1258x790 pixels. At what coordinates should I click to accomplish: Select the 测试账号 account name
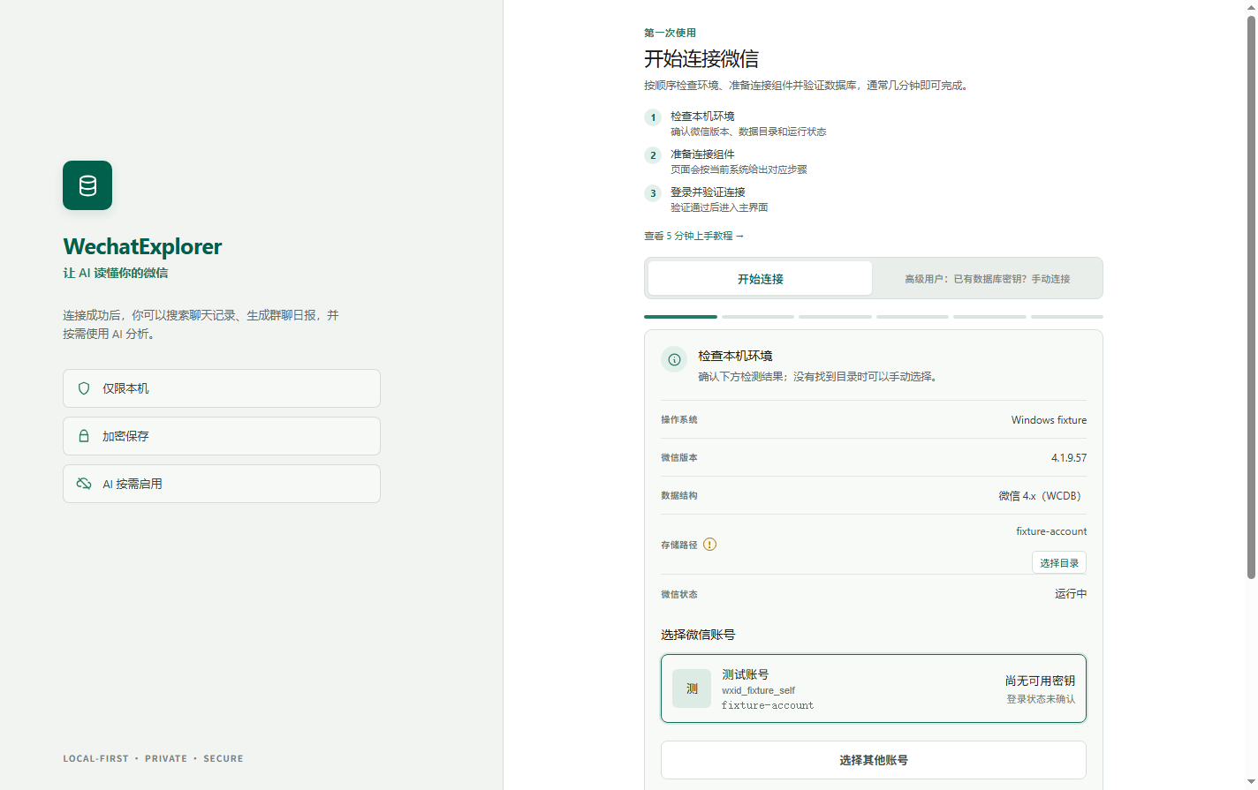tap(746, 674)
